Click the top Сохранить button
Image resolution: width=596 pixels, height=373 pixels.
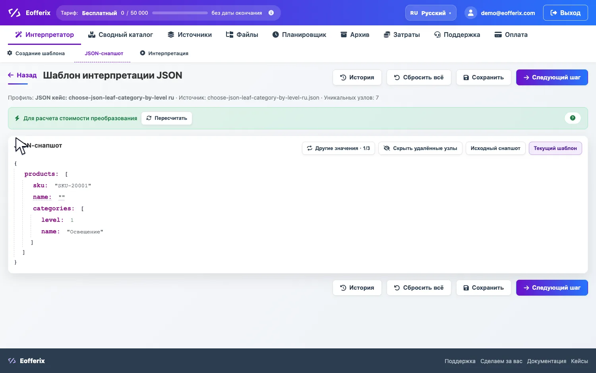click(x=484, y=77)
